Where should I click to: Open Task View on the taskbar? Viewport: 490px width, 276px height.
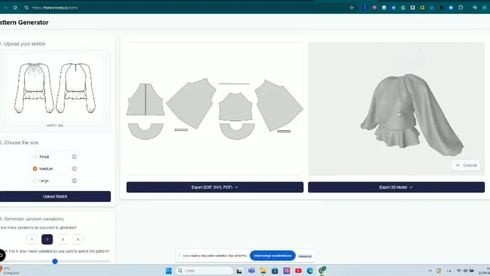pos(239,271)
